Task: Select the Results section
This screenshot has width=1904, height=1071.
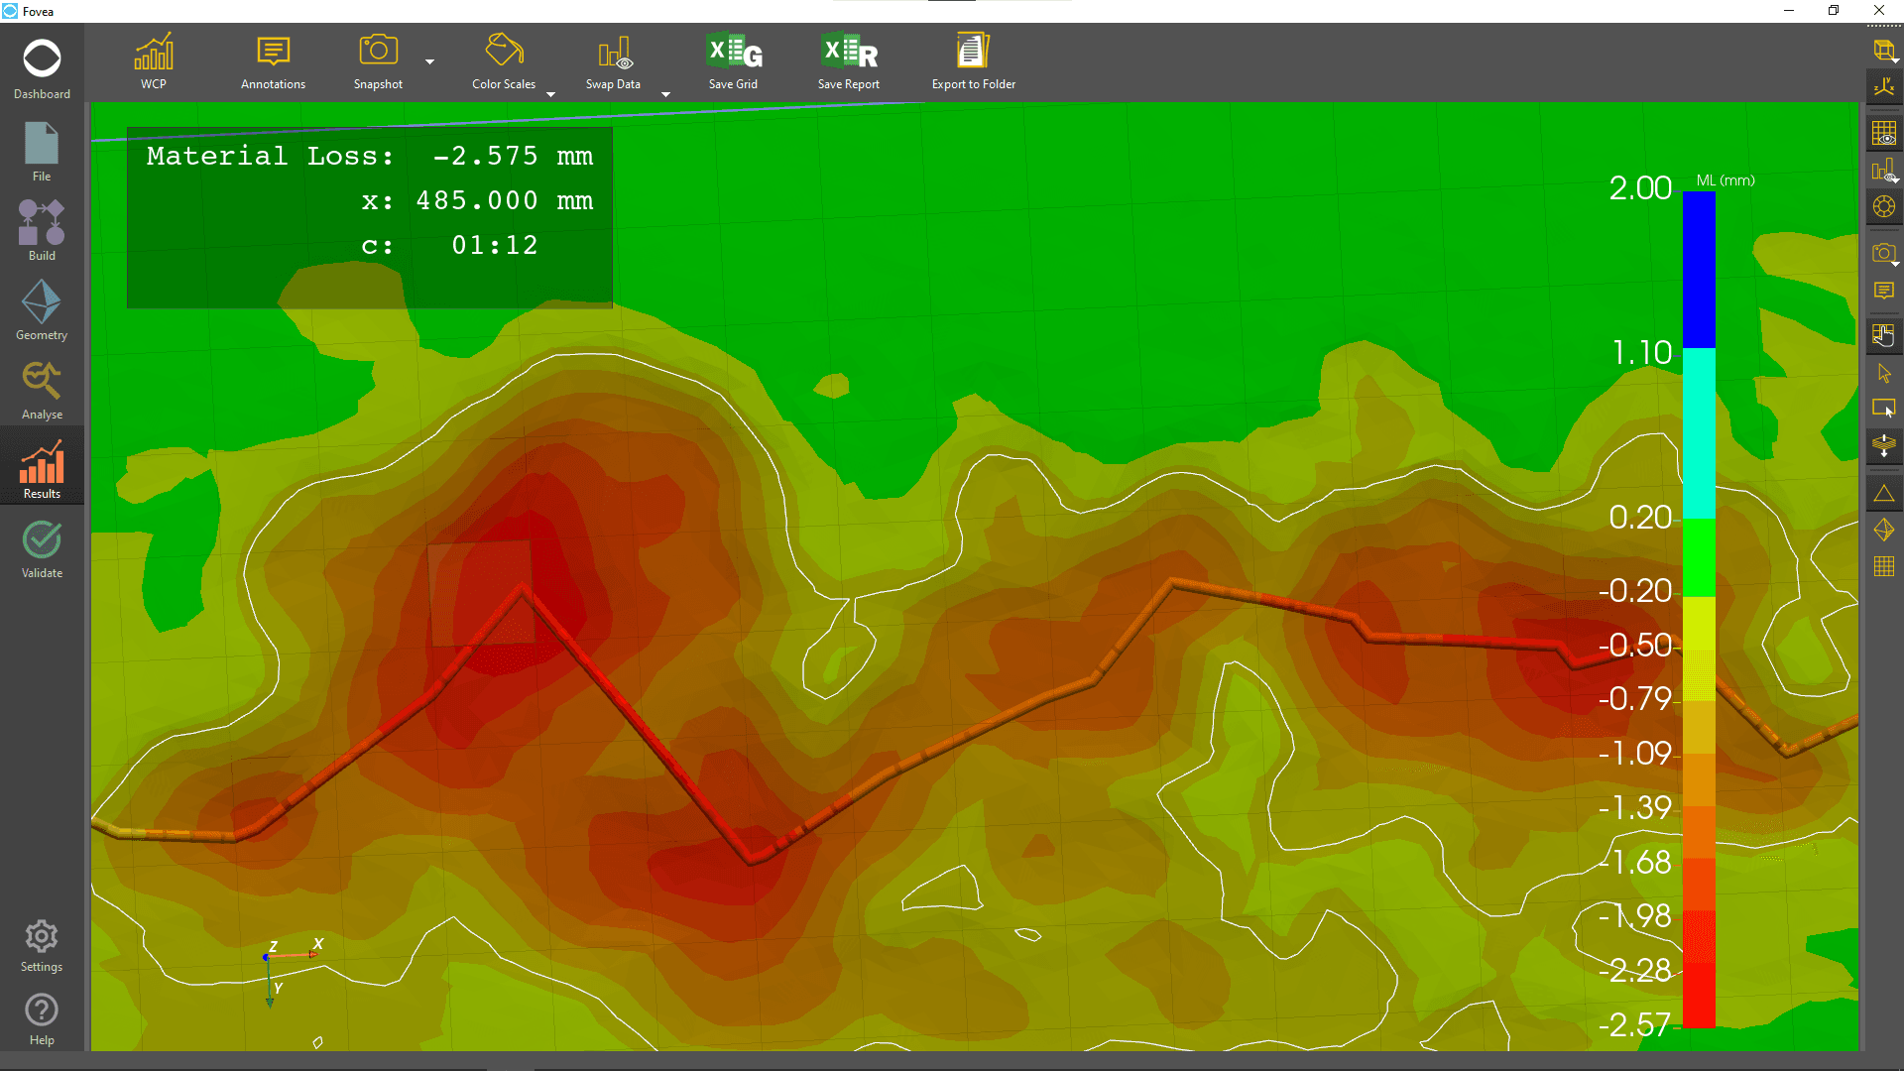Action: tap(42, 468)
